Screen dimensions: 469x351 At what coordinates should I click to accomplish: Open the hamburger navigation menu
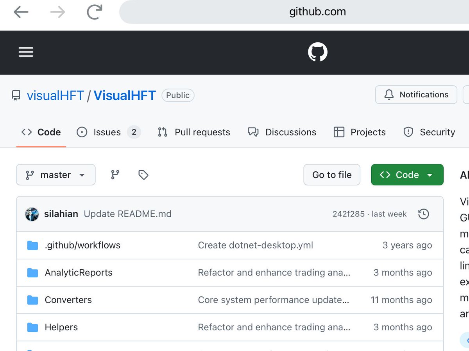(x=26, y=52)
